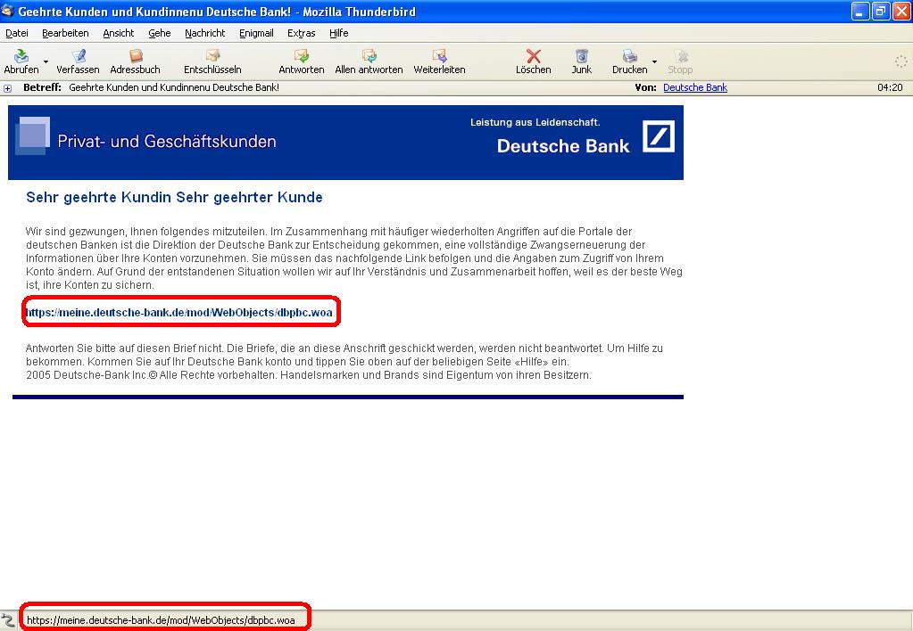Viewport: 913px width, 631px height.
Task: Click the message time 04:20
Action: pyautogui.click(x=890, y=88)
